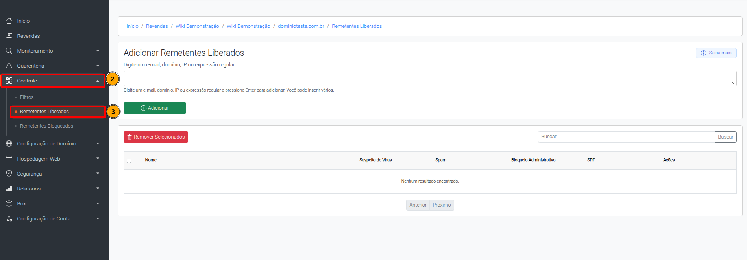Image resolution: width=747 pixels, height=260 pixels.
Task: Expand the Relatórios menu arrow
Action: (x=98, y=189)
